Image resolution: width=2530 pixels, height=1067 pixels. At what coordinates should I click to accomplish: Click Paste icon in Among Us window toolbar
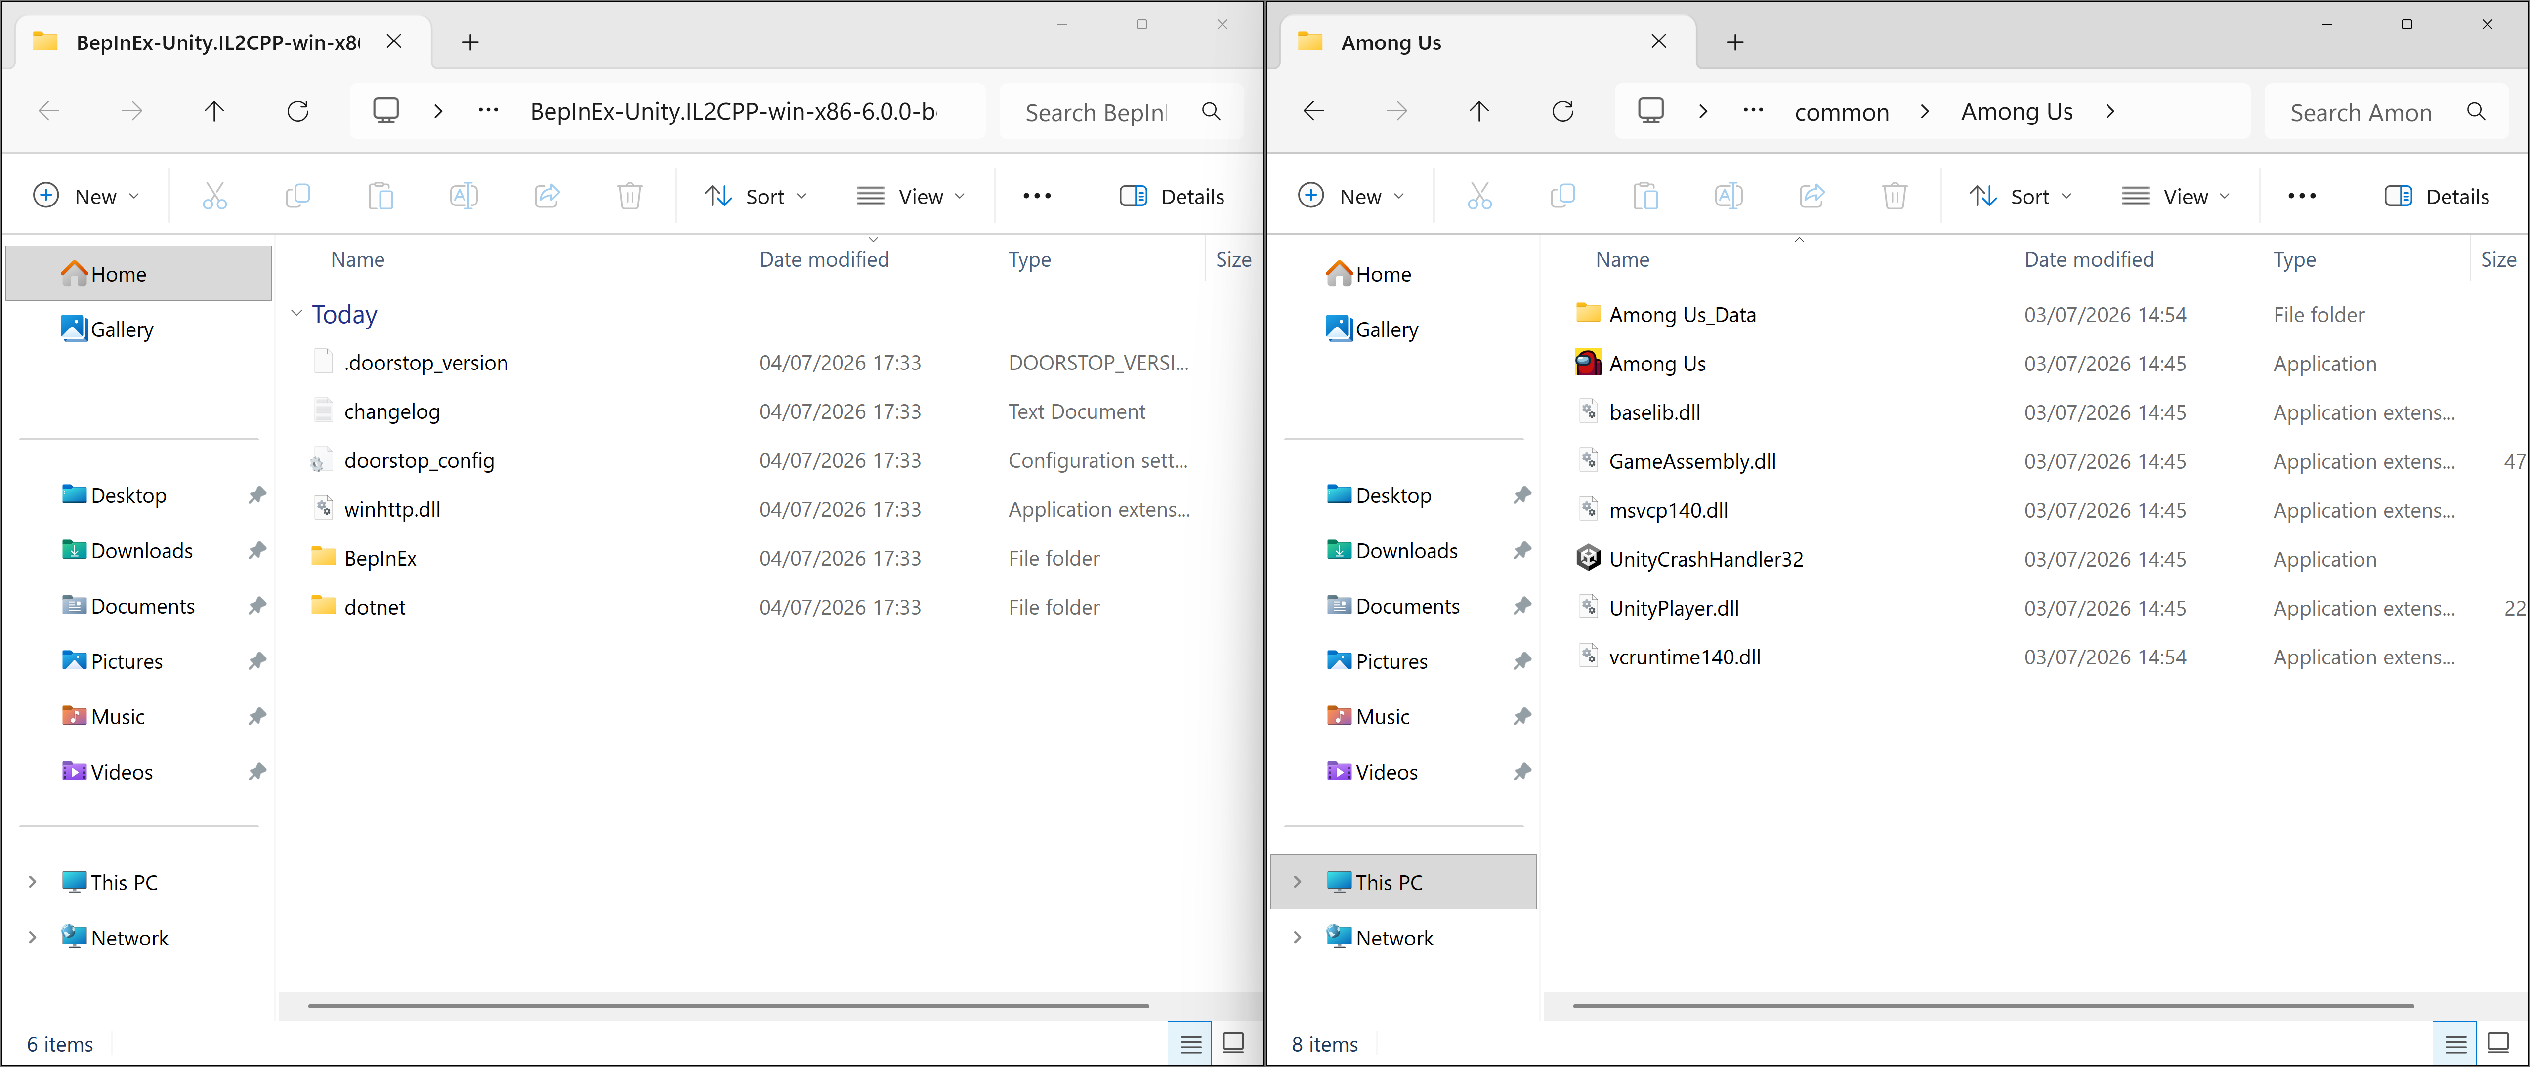(x=1645, y=196)
